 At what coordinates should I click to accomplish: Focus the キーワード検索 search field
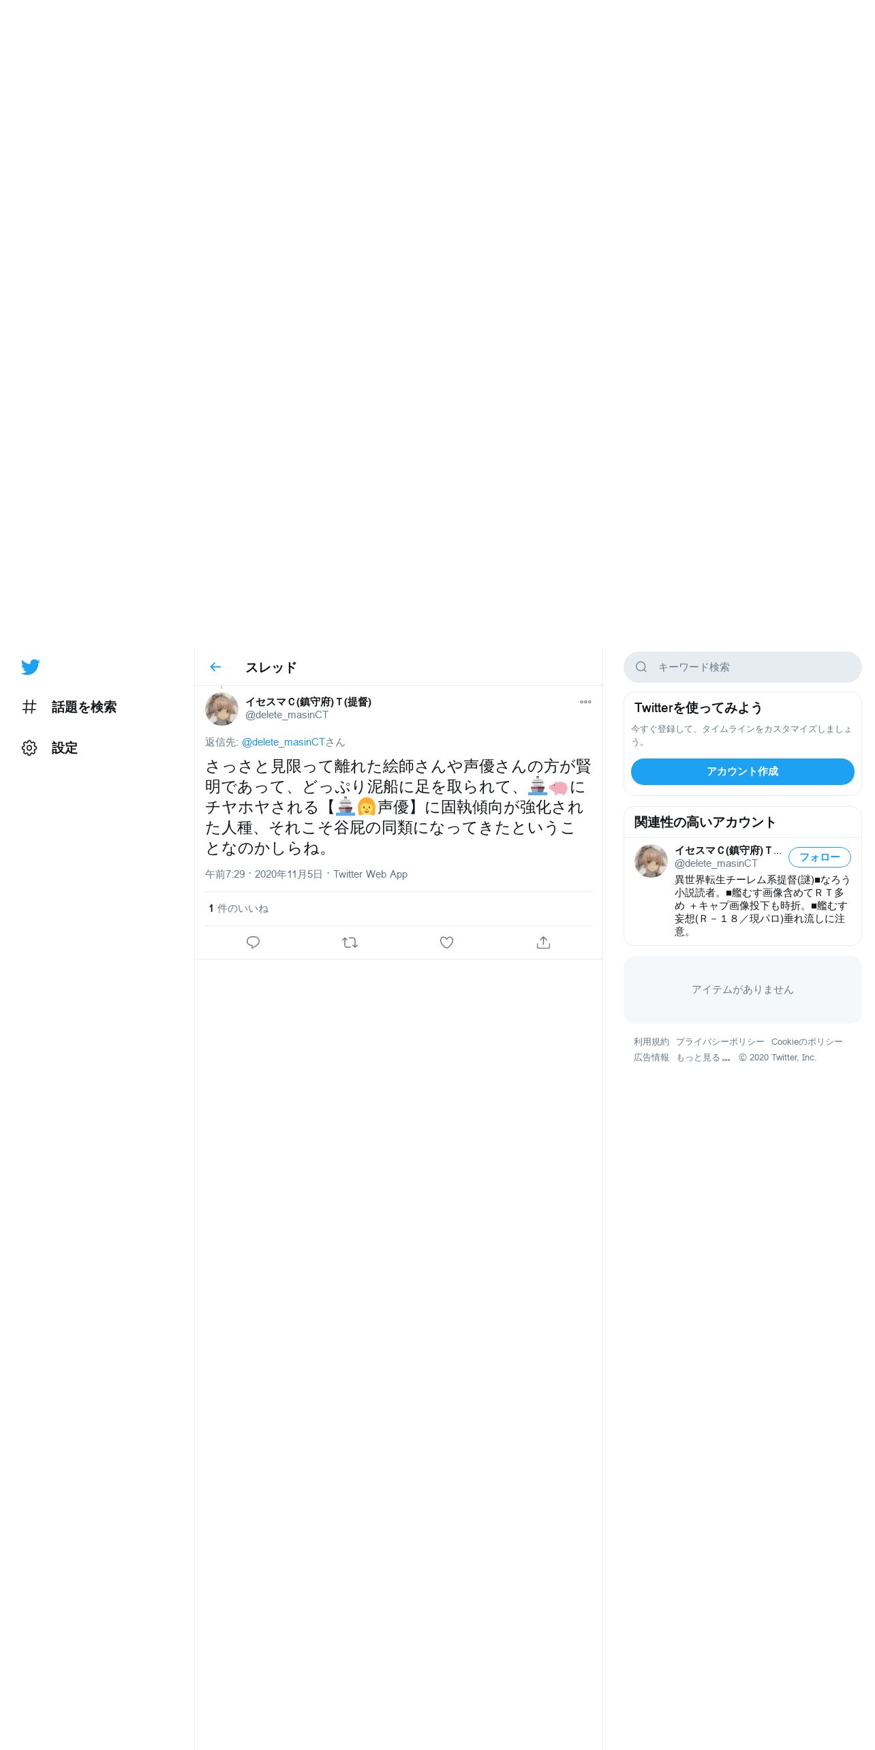click(x=742, y=666)
